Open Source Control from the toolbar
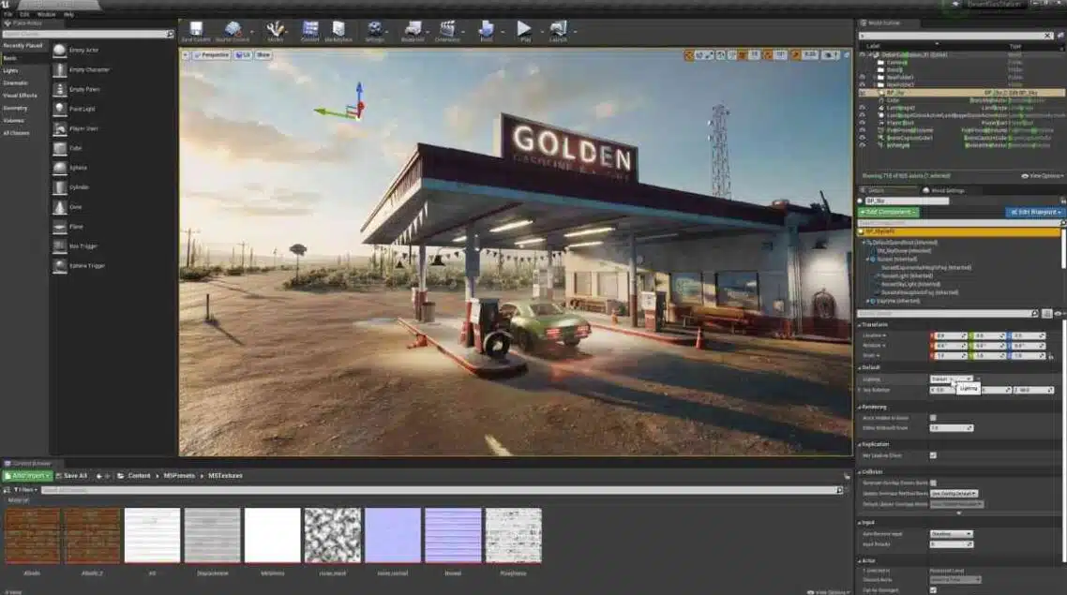The width and height of the screenshot is (1067, 595). tap(233, 31)
